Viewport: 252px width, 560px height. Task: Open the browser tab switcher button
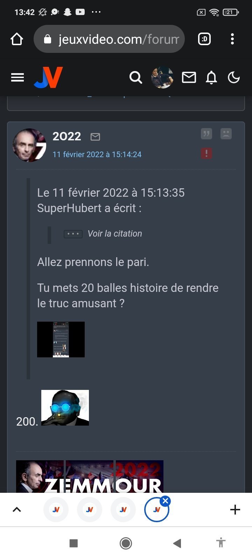tap(204, 39)
